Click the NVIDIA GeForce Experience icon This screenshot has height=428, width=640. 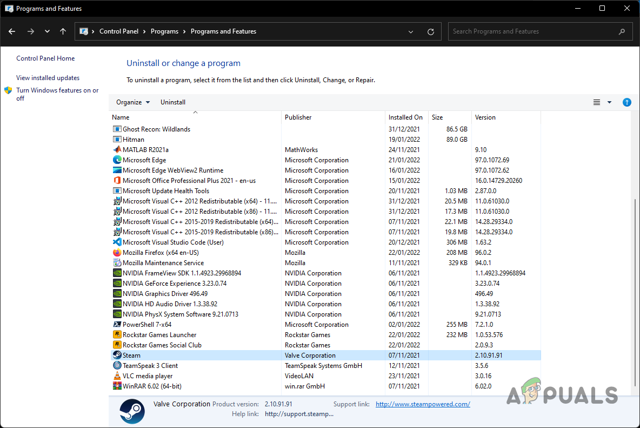pos(117,283)
